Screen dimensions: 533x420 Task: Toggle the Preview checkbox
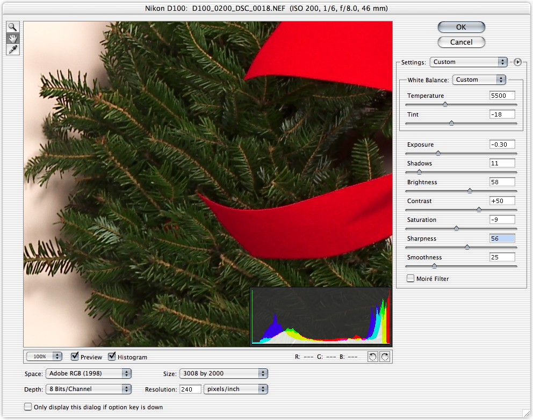click(75, 357)
